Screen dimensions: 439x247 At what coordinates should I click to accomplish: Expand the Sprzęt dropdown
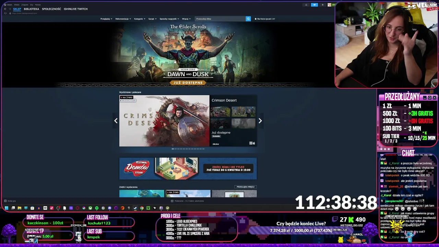point(152,19)
